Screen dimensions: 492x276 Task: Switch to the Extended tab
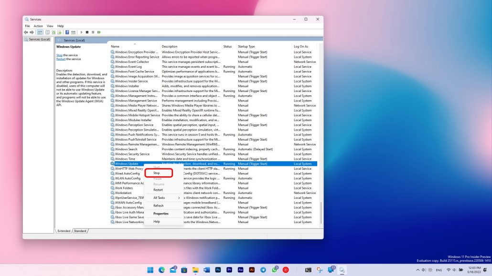[64, 231]
